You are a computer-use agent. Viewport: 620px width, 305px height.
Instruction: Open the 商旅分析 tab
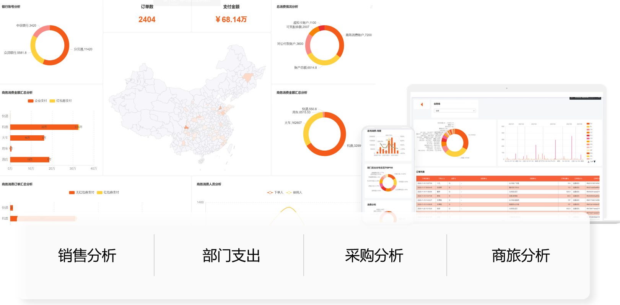coord(521,255)
